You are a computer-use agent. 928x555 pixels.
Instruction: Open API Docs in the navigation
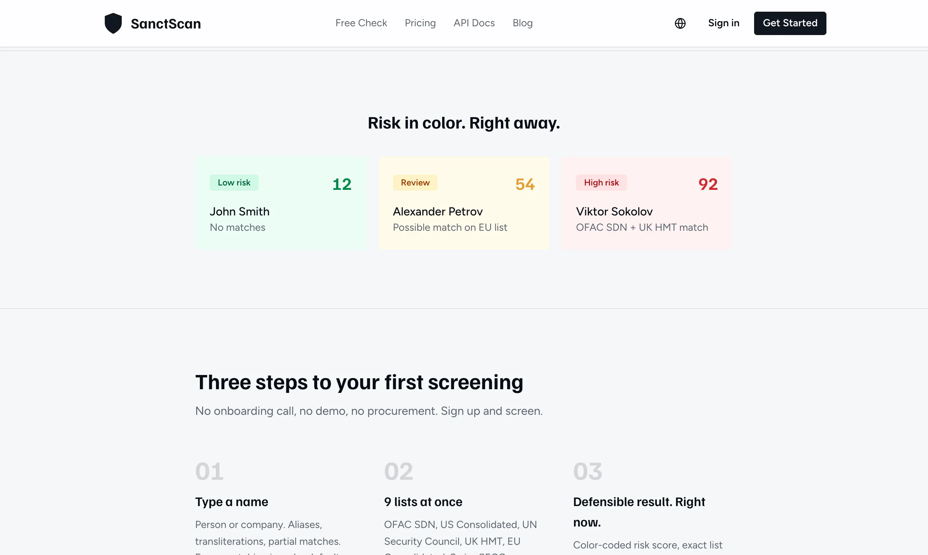coord(474,23)
